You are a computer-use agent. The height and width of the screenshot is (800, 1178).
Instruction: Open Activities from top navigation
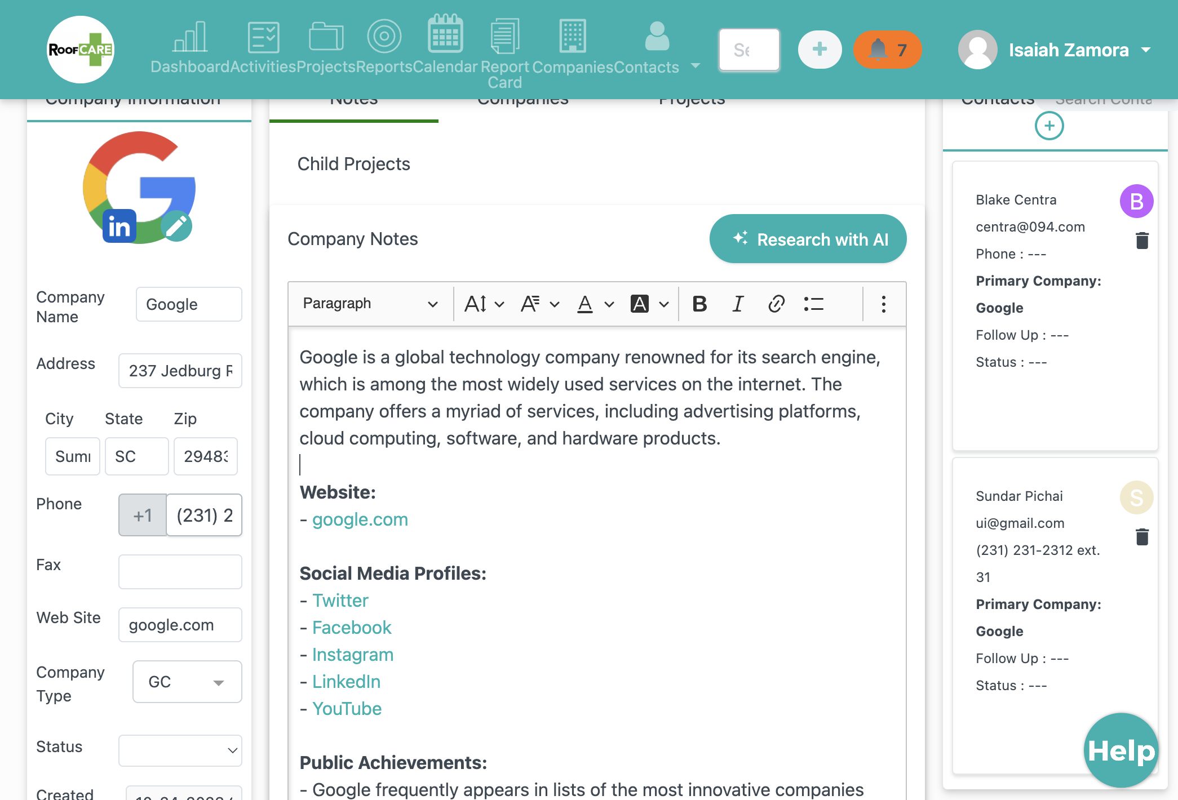[263, 37]
